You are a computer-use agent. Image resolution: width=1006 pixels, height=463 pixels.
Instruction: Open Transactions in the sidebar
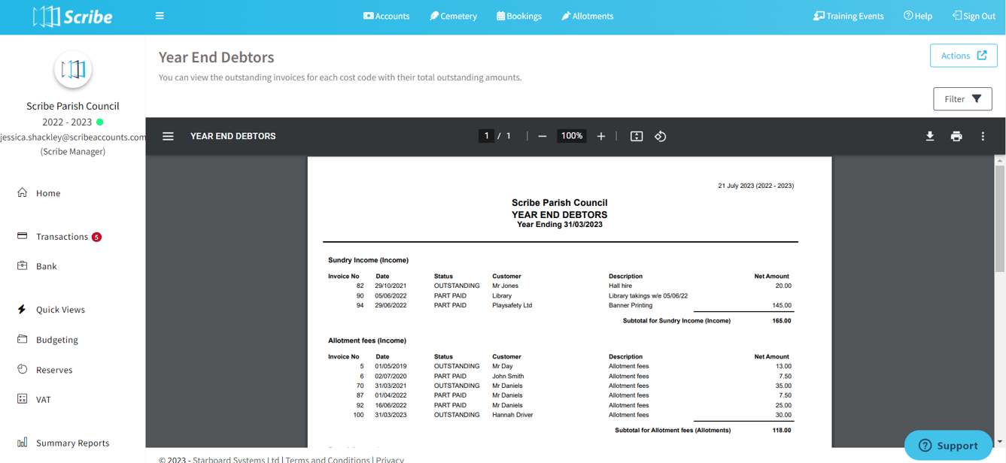(60, 237)
